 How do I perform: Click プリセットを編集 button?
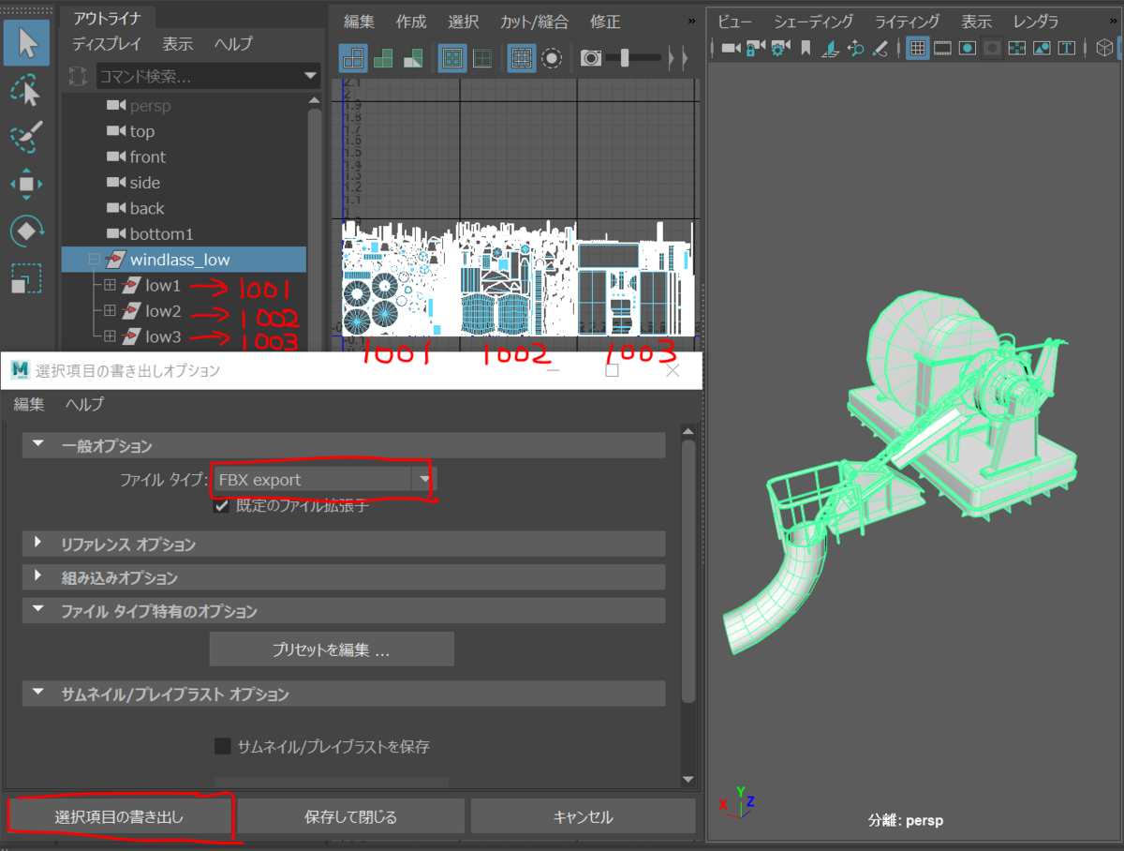[x=332, y=649]
